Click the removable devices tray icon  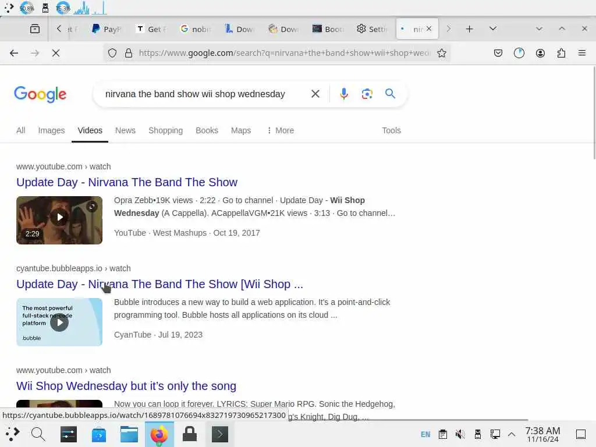[477, 434]
